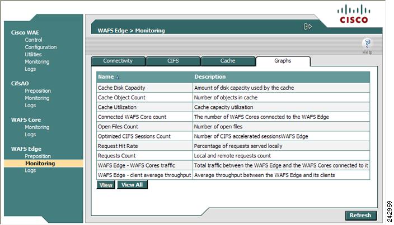Select WAFS Edge - WAFS Cores traffic row
394x225 pixels.
point(233,165)
